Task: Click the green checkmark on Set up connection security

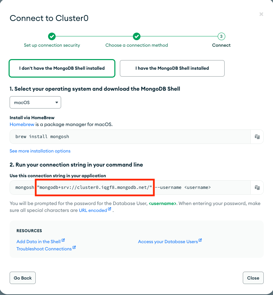Action: [x=52, y=36]
